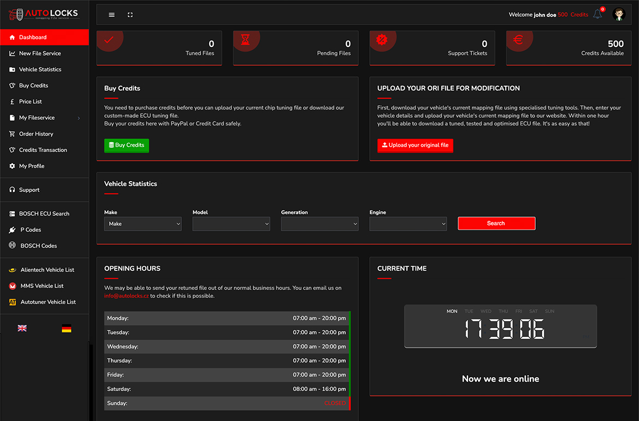This screenshot has height=421, width=639.
Task: Open the Generation dropdown
Action: tap(319, 224)
